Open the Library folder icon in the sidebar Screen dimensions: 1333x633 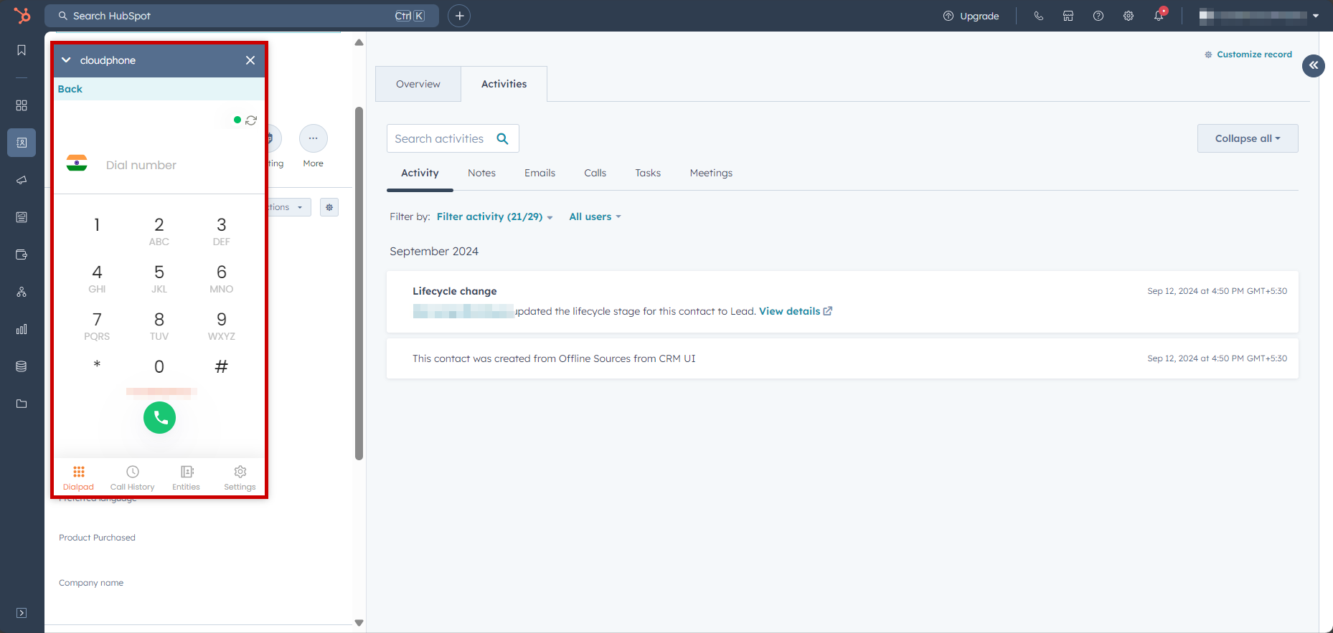22,404
